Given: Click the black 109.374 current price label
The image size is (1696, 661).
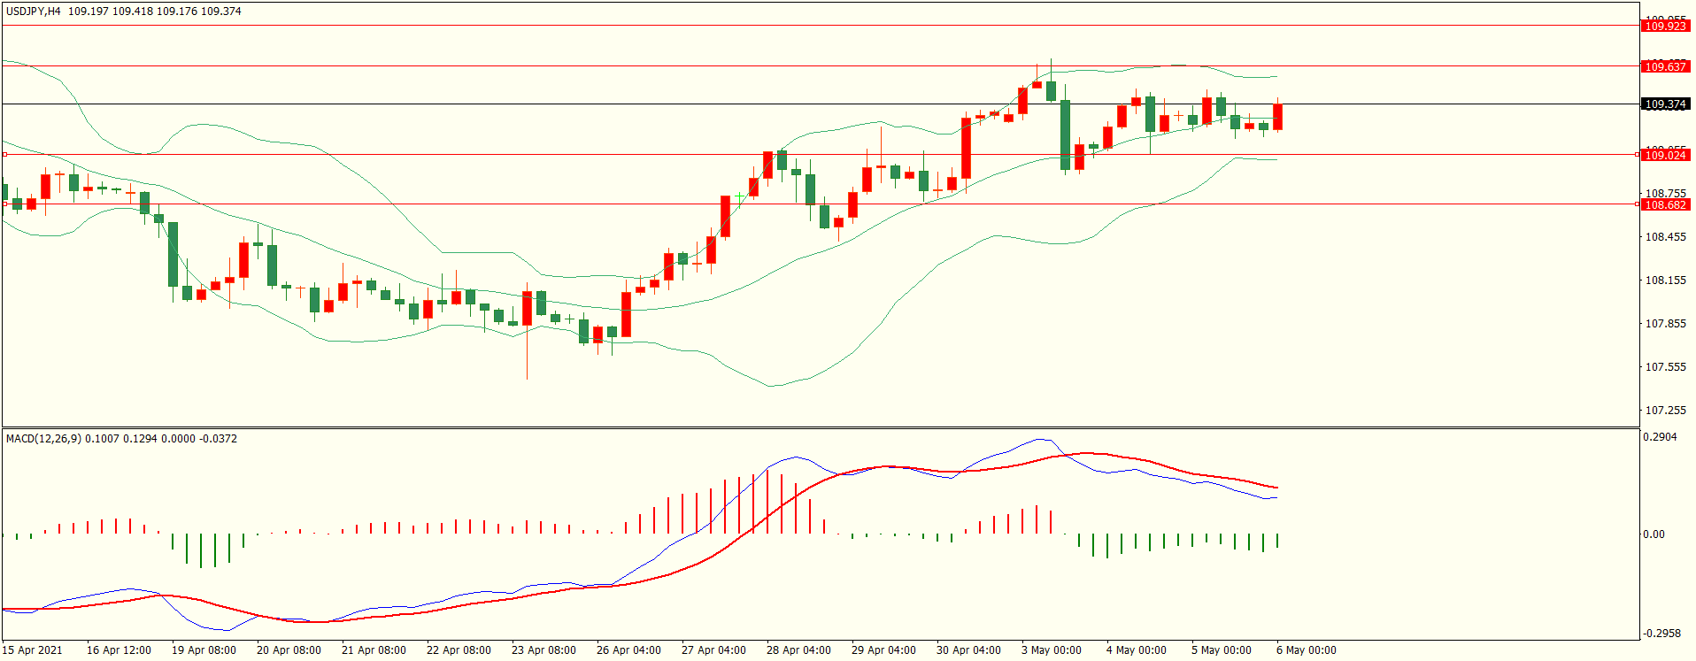Looking at the screenshot, I should click(x=1664, y=104).
